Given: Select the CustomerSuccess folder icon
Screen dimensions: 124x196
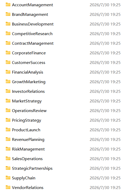Looking at the screenshot, I should click(x=8, y=62).
